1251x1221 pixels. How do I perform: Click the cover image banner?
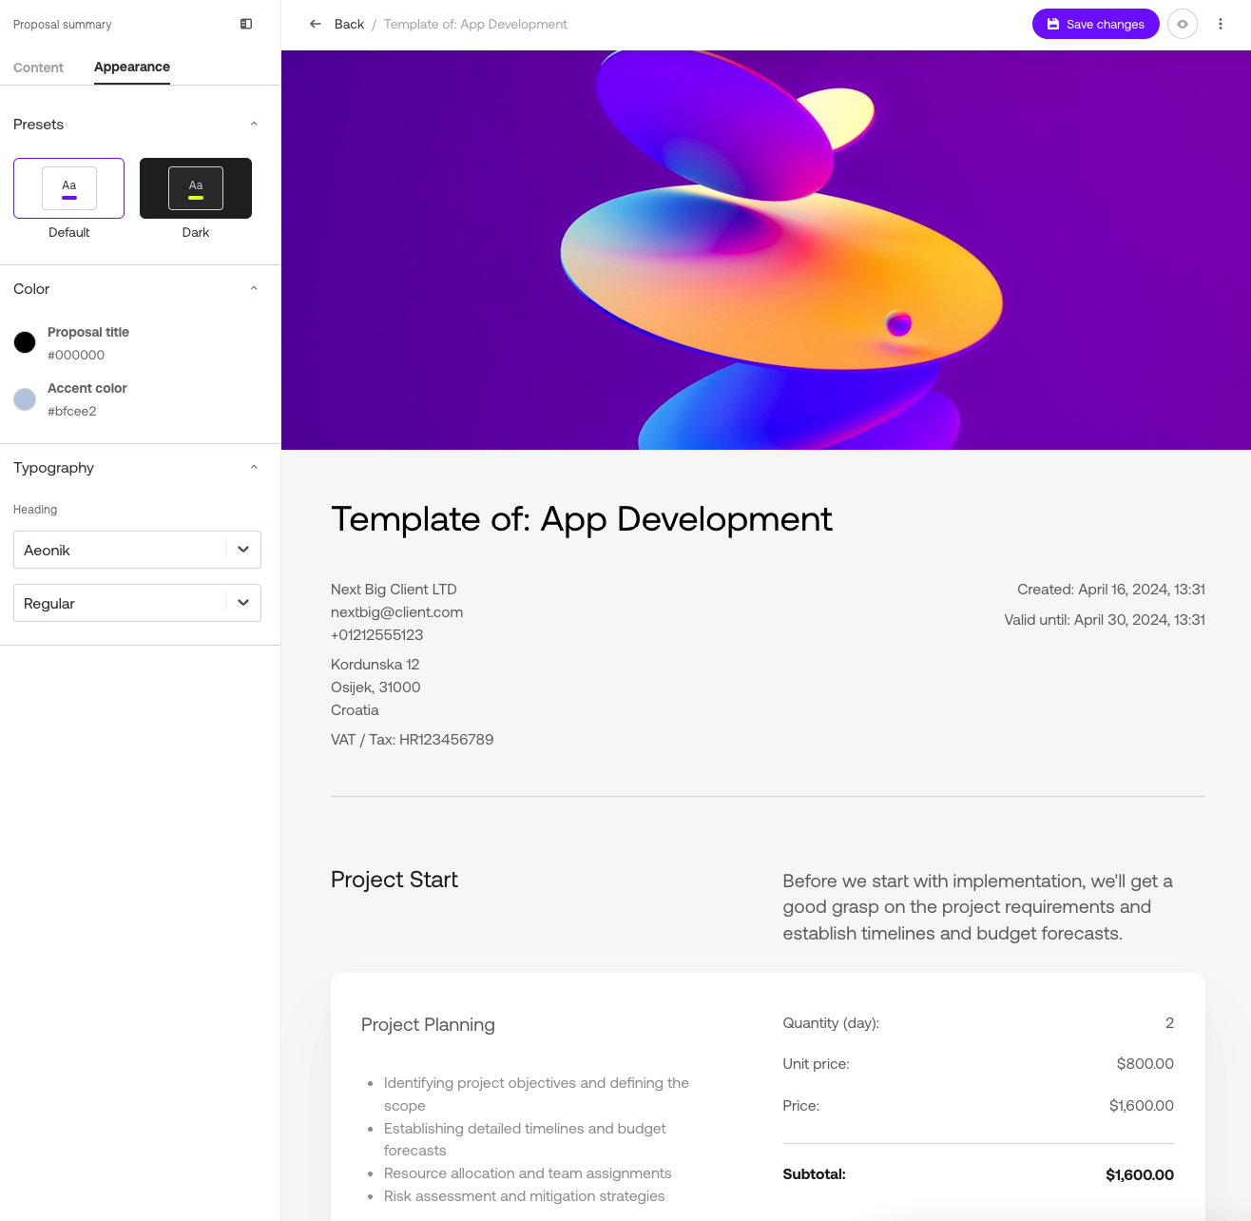[766, 250]
